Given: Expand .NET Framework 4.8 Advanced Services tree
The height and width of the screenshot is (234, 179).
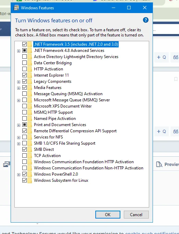Looking at the screenshot, I should (19, 51).
